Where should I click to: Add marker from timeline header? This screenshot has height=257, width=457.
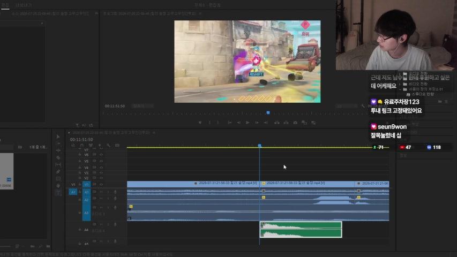pos(100,145)
